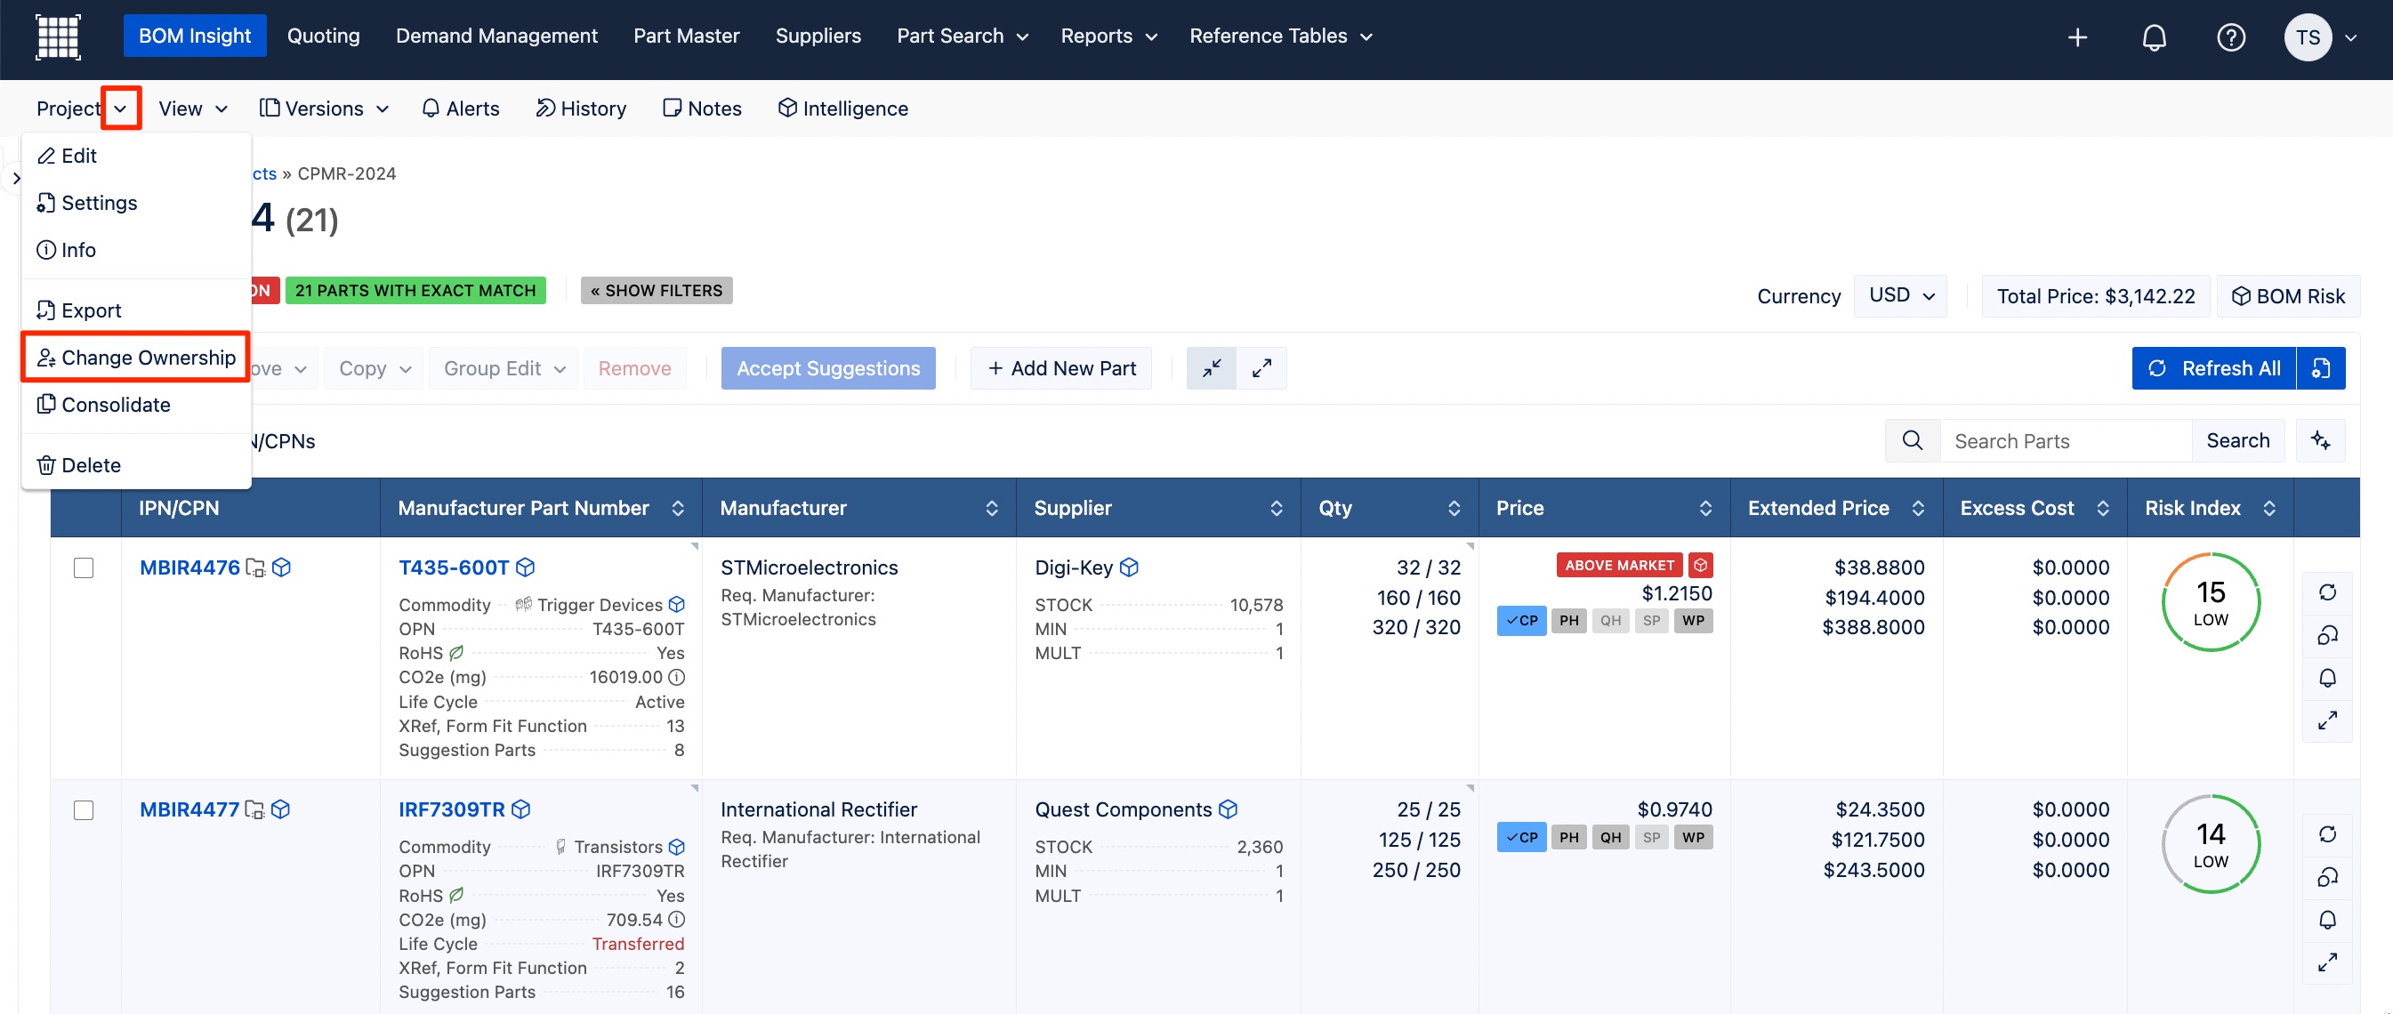Image resolution: width=2393 pixels, height=1014 pixels.
Task: Toggle the CP price tag in MBIR4477 row
Action: [1521, 838]
